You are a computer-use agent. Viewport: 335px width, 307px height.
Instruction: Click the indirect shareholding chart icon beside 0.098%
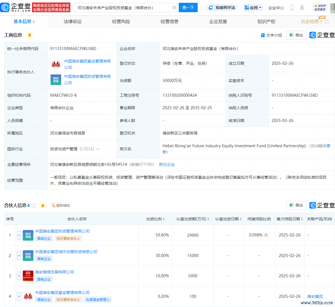point(266,235)
